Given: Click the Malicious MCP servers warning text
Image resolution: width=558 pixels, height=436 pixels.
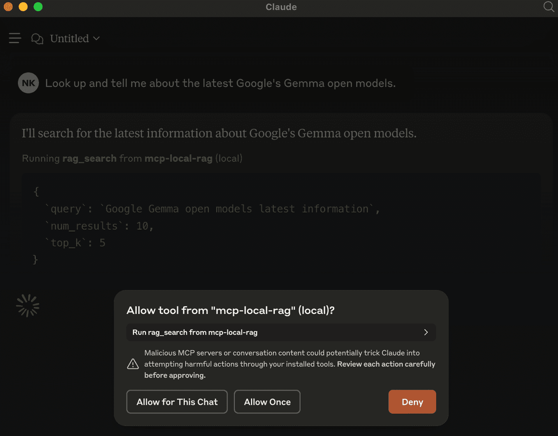Looking at the screenshot, I should click(290, 364).
